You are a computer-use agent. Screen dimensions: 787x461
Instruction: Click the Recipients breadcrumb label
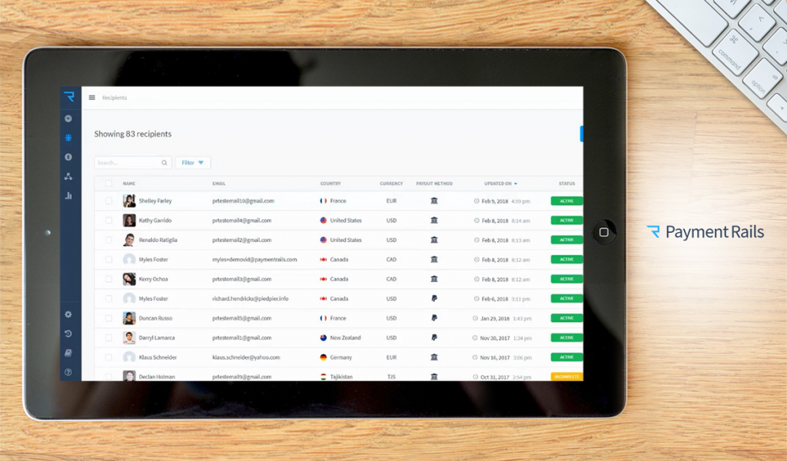point(114,98)
